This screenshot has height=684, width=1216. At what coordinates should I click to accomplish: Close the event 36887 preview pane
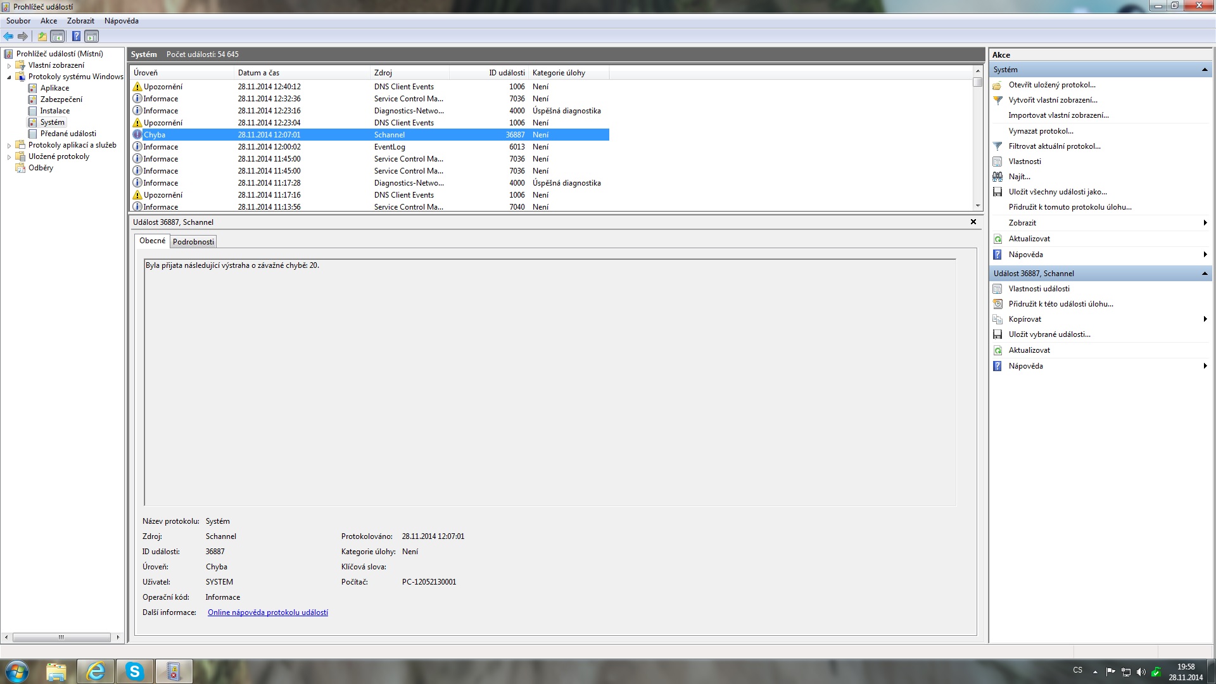(x=973, y=222)
